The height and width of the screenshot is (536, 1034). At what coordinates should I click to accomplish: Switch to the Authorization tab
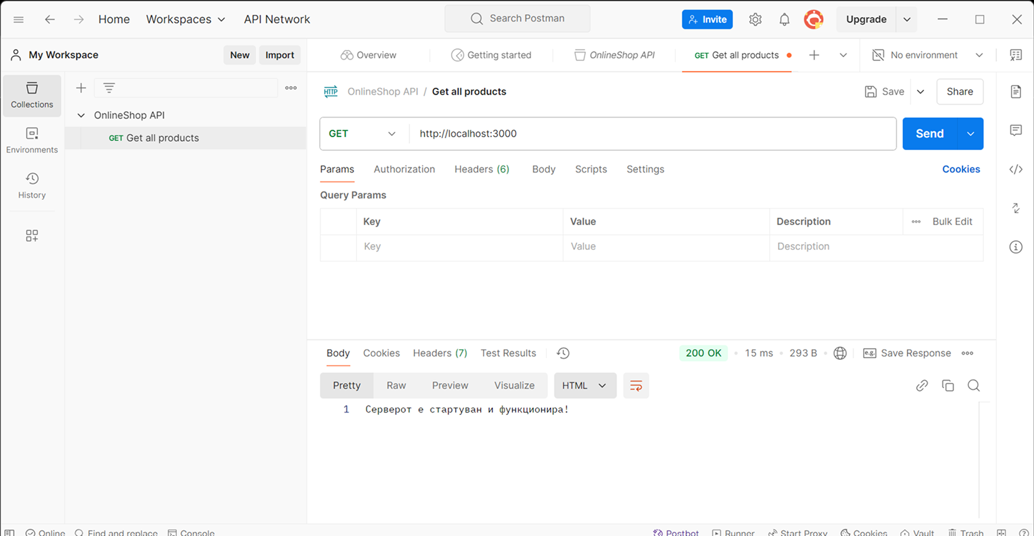tap(404, 169)
